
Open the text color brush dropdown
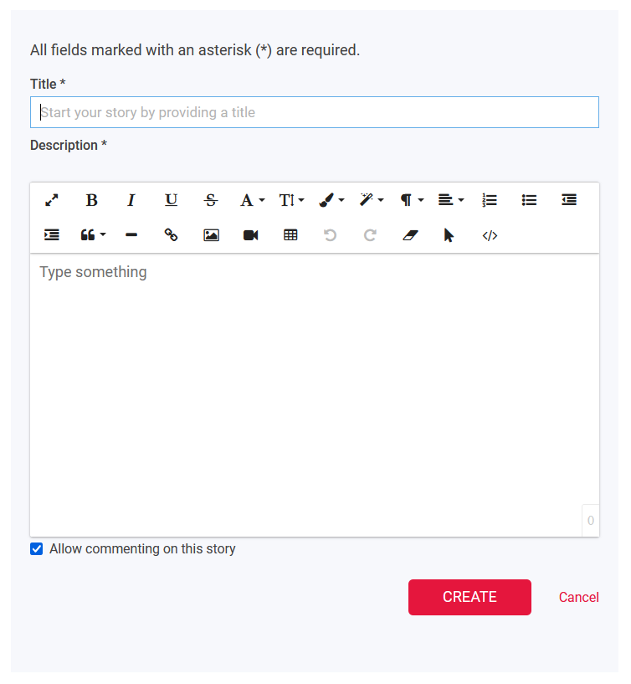click(331, 200)
